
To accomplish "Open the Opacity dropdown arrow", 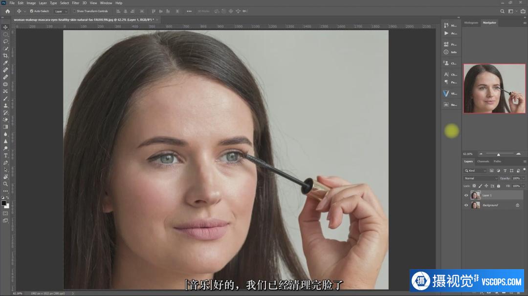I will [523, 178].
